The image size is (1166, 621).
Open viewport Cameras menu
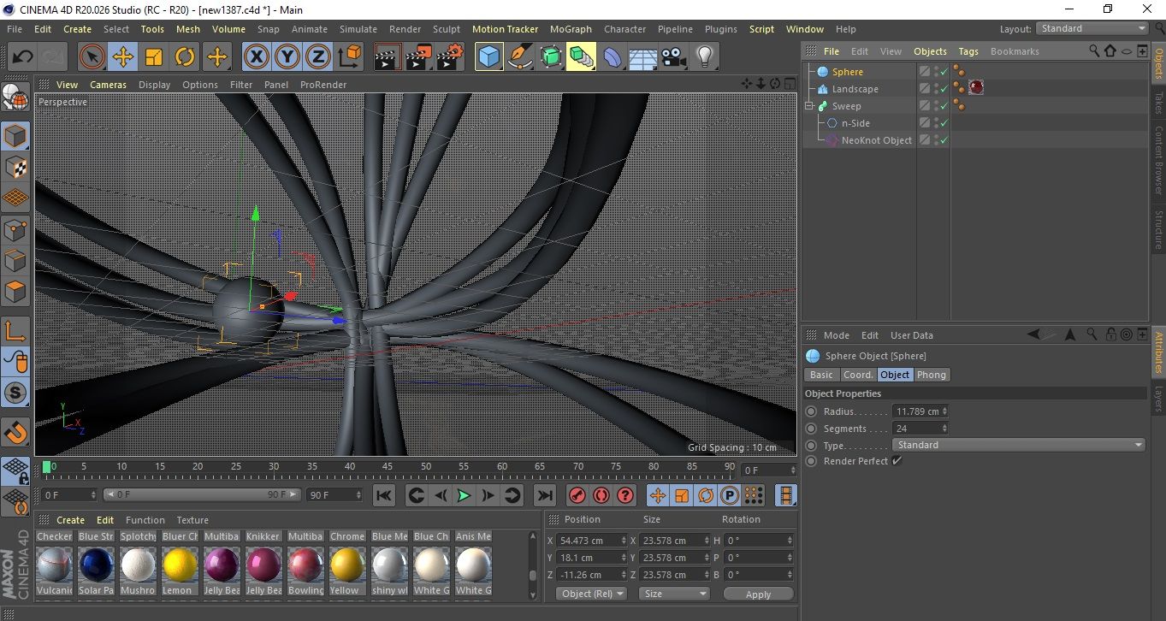click(108, 85)
